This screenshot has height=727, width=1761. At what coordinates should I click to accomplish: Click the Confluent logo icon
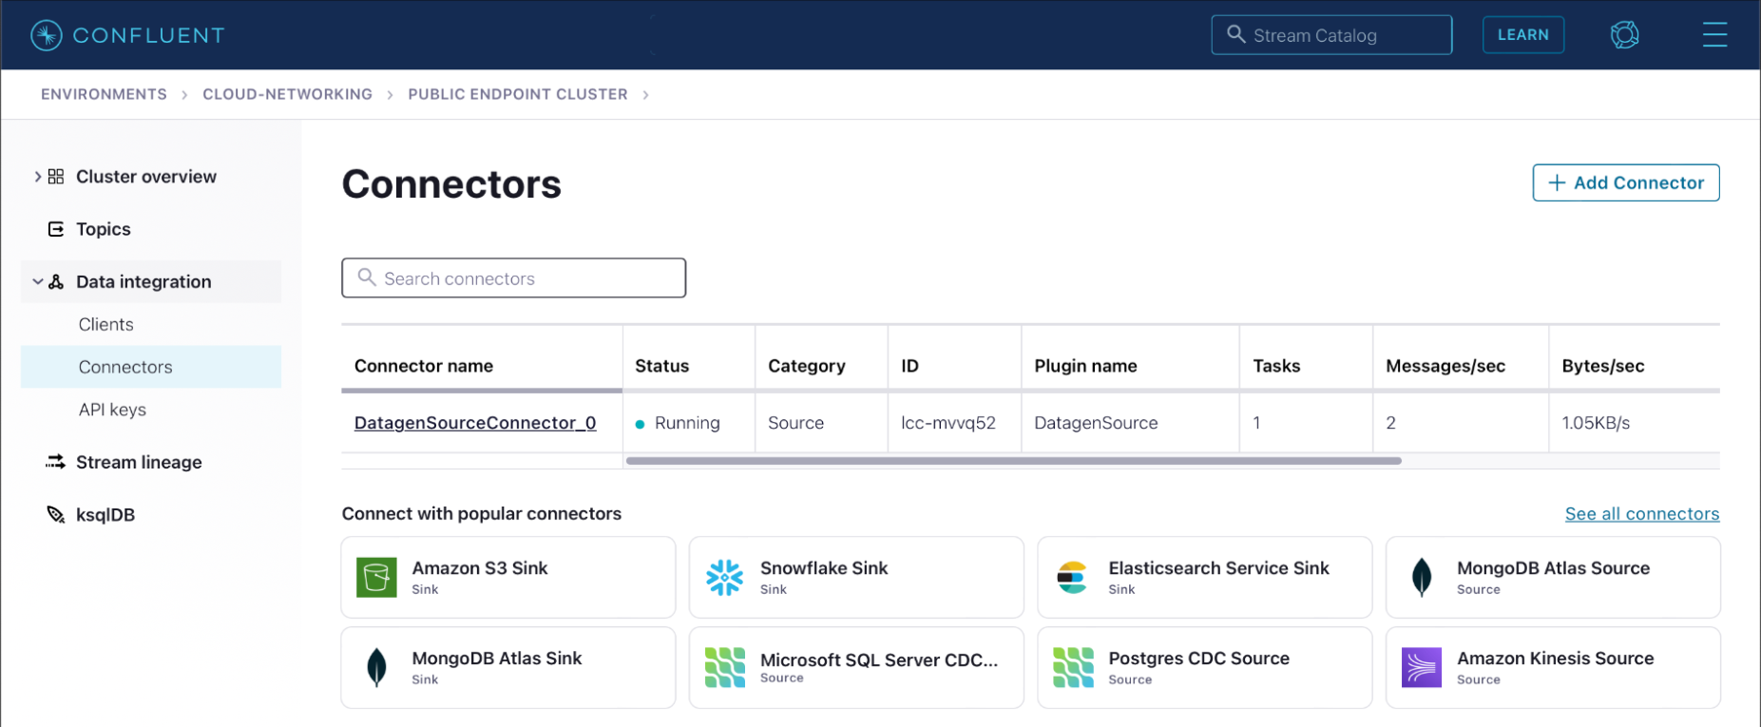(x=46, y=35)
